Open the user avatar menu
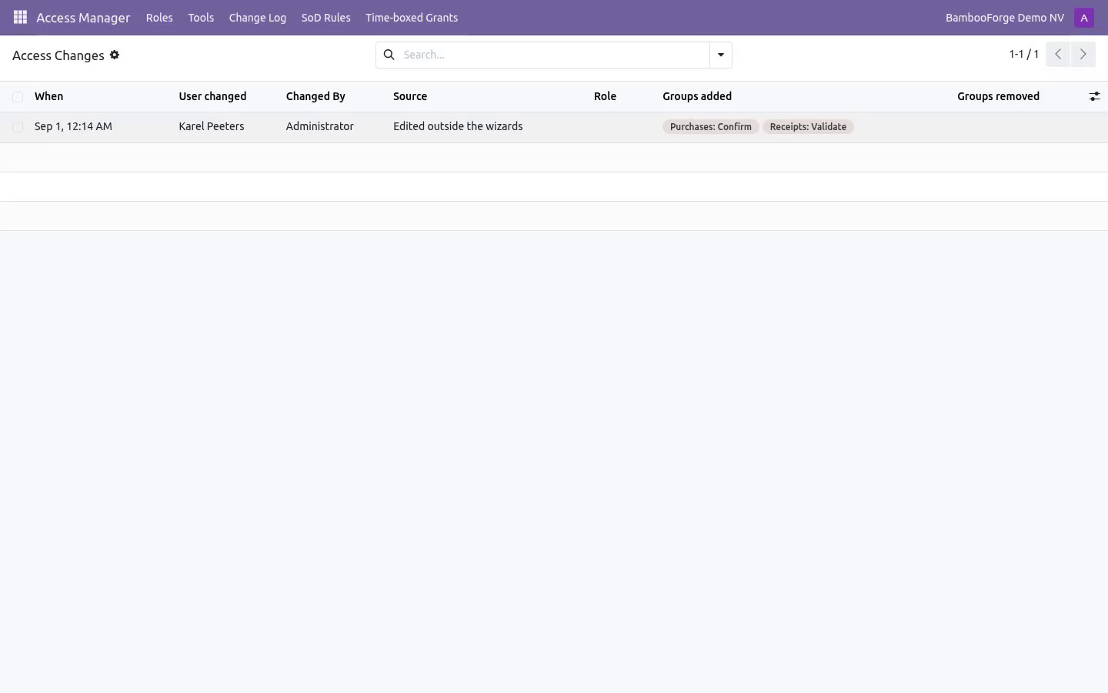The image size is (1108, 693). pos(1084,18)
